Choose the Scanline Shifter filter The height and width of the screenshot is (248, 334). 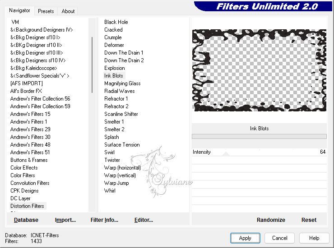(121, 114)
